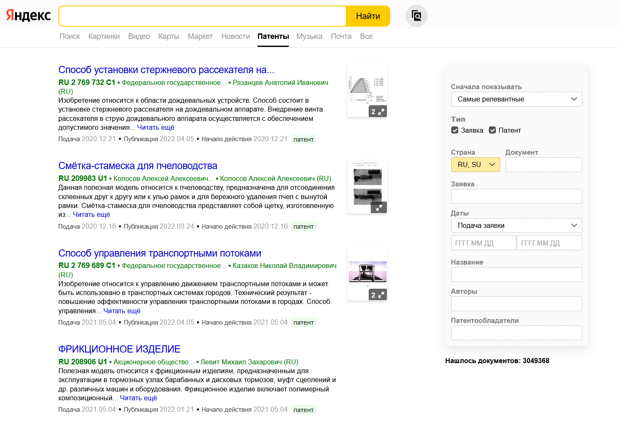Image resolution: width=619 pixels, height=421 pixels.
Task: Click 'Читать ещё' in friction product result
Action: tap(138, 398)
